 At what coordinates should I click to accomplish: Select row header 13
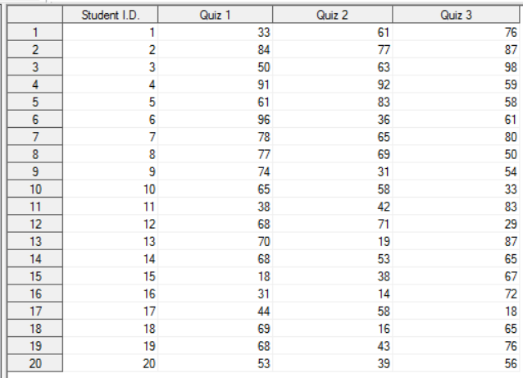35,241
